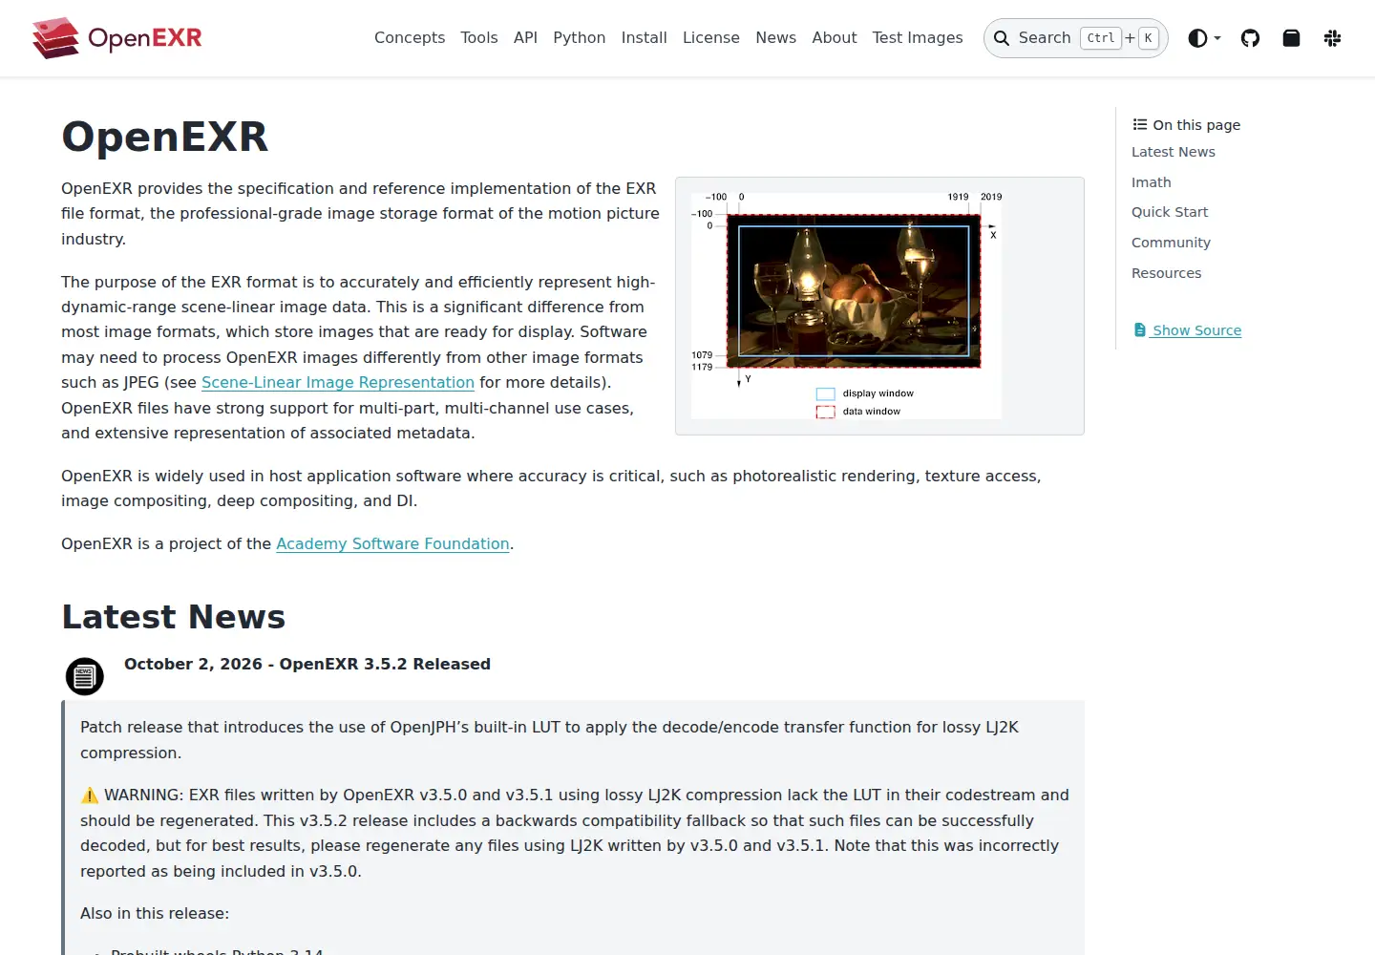
Task: Open the Concepts menu item
Action: pos(410,38)
